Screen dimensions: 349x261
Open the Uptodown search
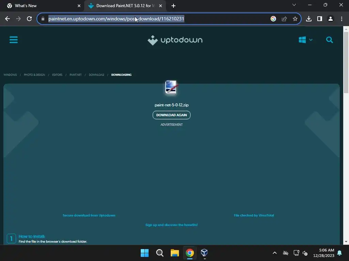[x=330, y=40]
